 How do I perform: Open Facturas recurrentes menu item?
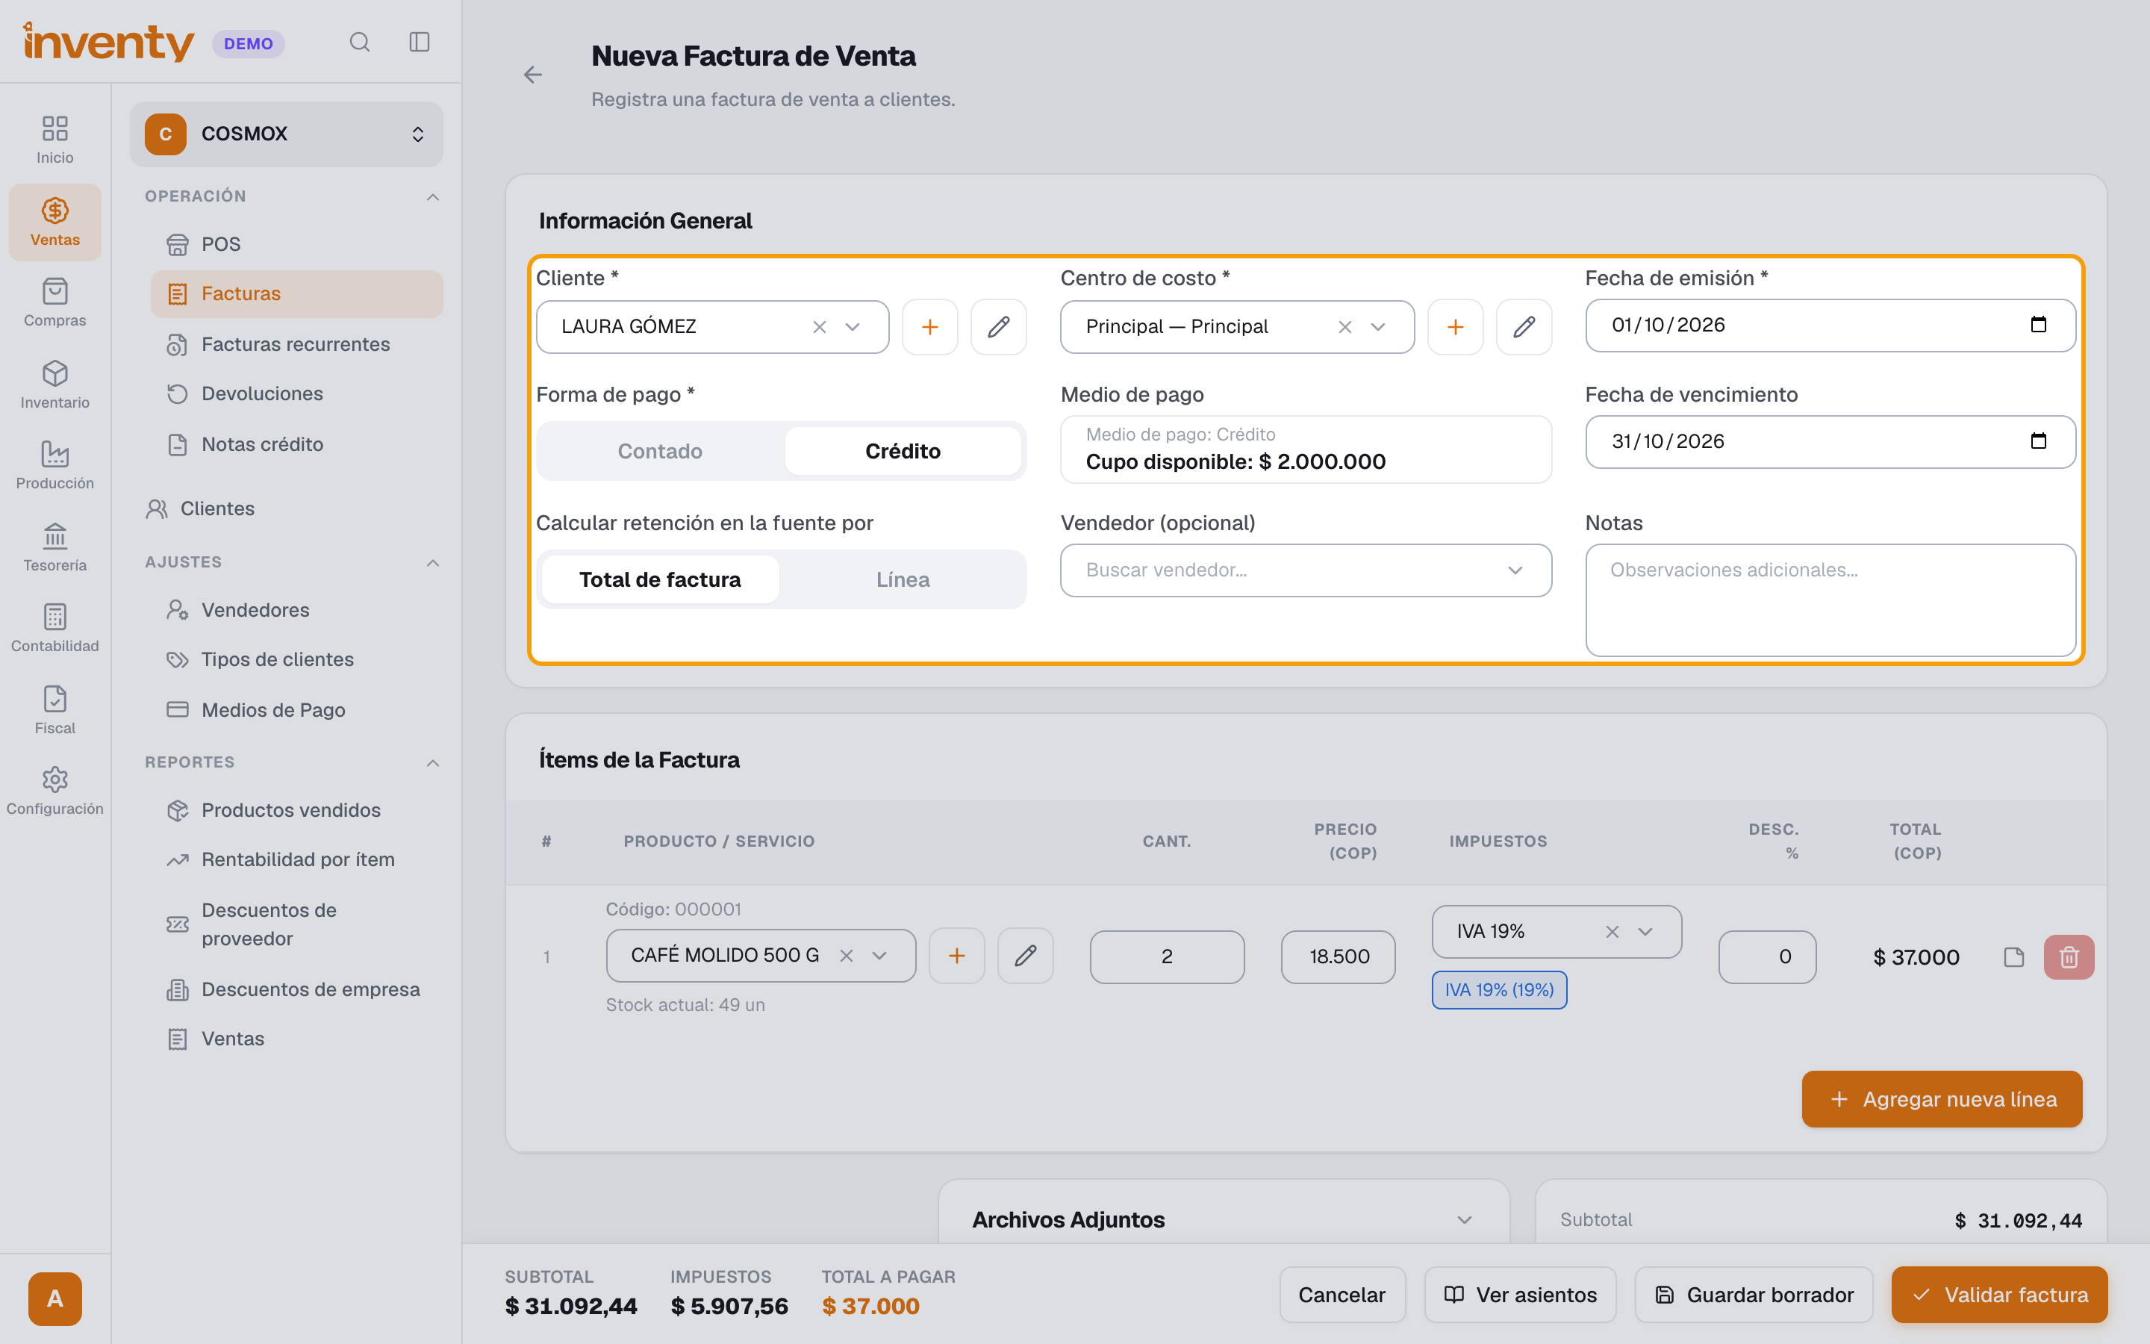[296, 344]
